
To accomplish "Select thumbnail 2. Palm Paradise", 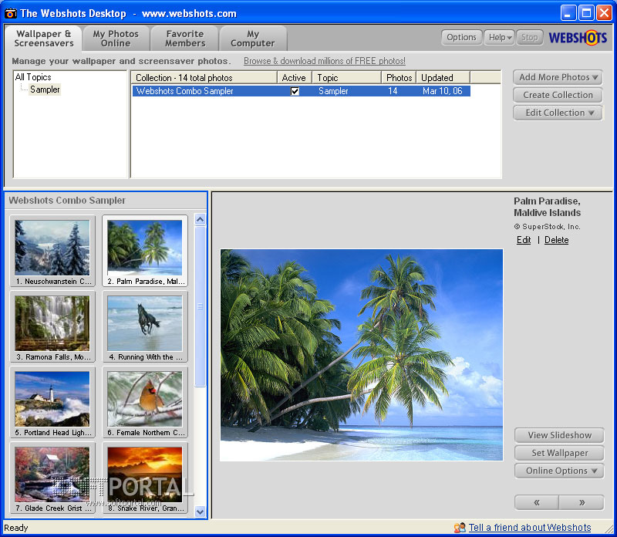I will pos(145,251).
